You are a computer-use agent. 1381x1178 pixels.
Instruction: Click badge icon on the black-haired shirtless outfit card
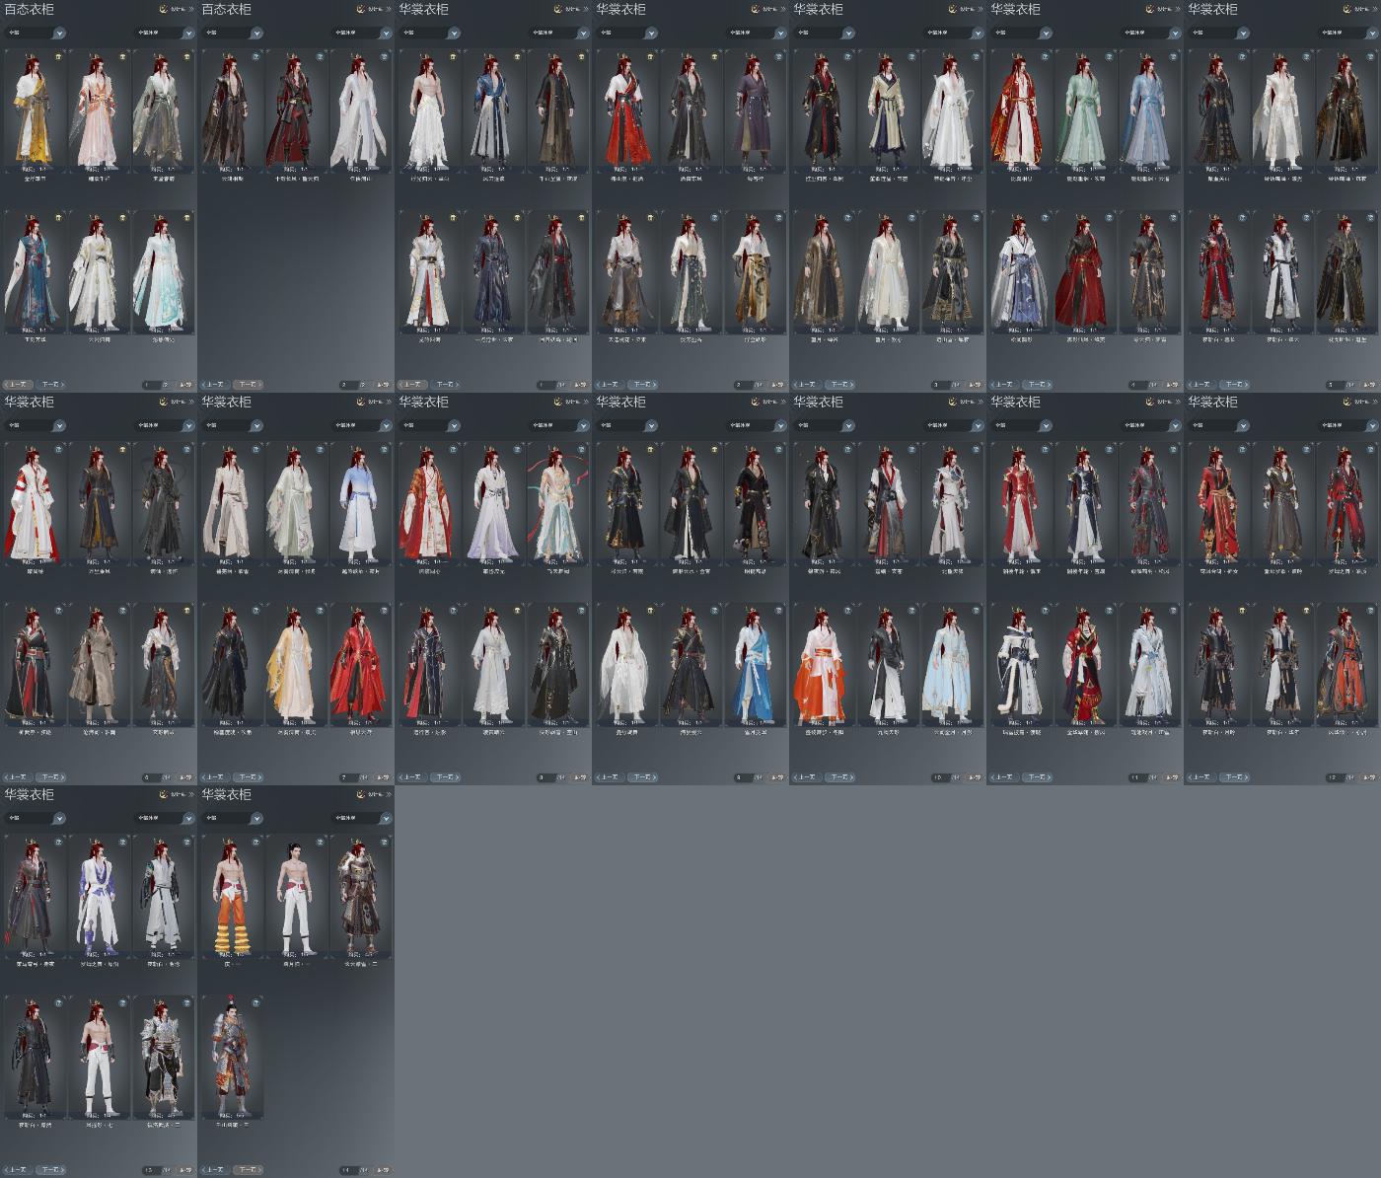tap(320, 844)
